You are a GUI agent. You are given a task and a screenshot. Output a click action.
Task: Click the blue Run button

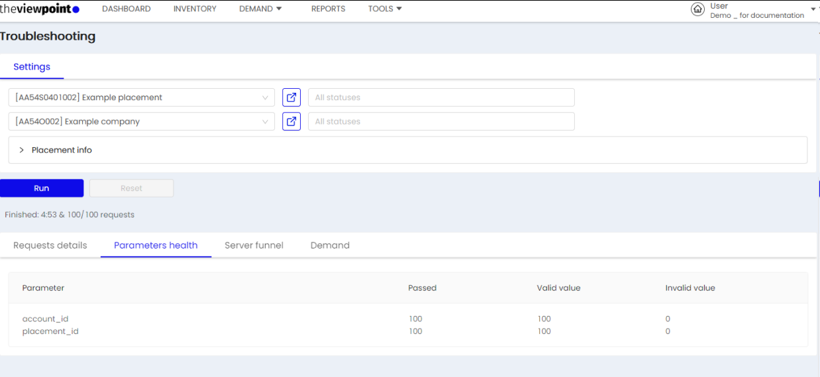click(x=42, y=188)
